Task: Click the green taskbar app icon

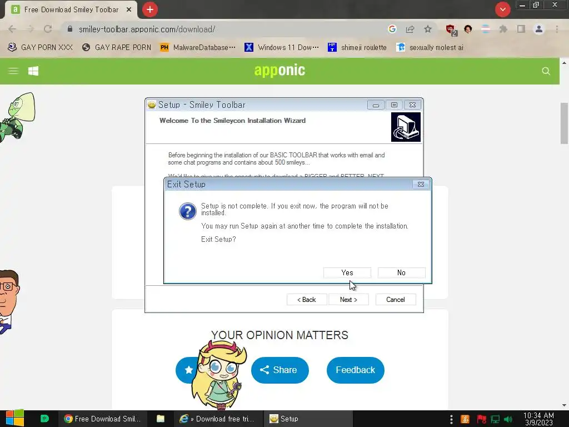Action: (44, 419)
